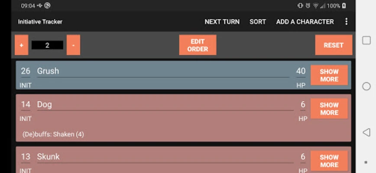
Task: Tap the battery icon in status bar
Action: [344, 6]
